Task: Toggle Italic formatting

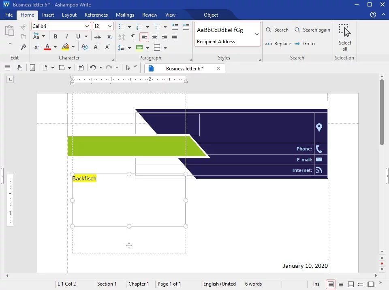Action: (x=66, y=37)
